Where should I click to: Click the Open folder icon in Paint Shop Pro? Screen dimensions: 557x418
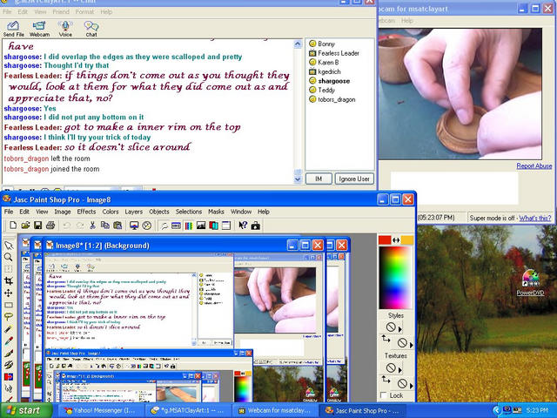pyautogui.click(x=25, y=226)
